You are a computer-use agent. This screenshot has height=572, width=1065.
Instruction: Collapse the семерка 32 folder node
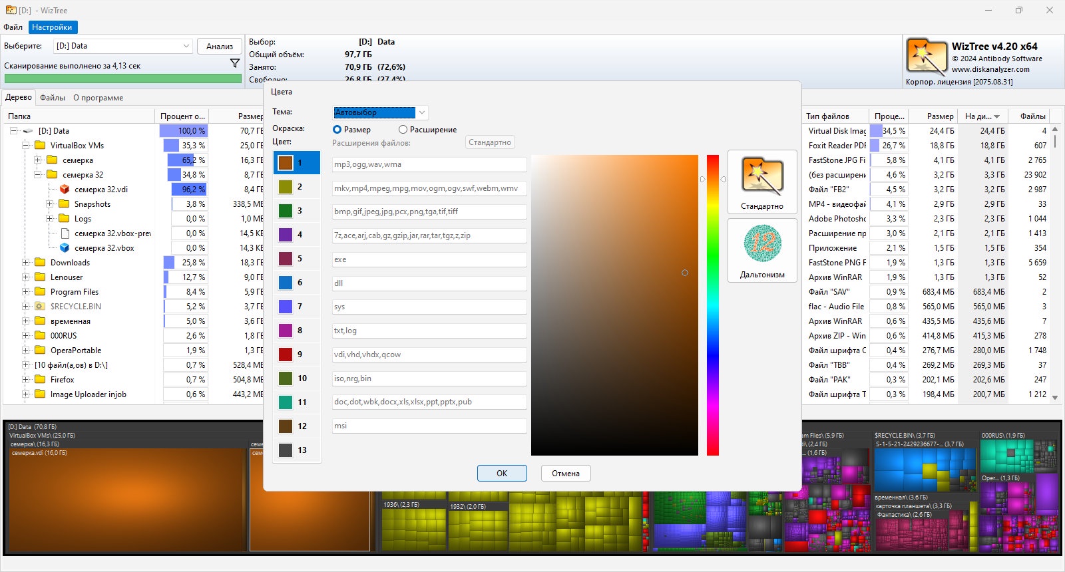point(38,175)
